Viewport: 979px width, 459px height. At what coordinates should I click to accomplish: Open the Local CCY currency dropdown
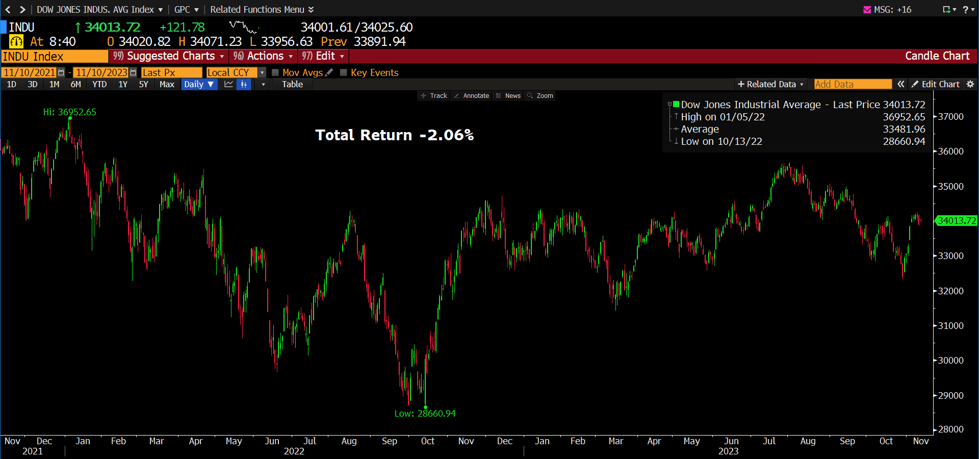pos(262,72)
